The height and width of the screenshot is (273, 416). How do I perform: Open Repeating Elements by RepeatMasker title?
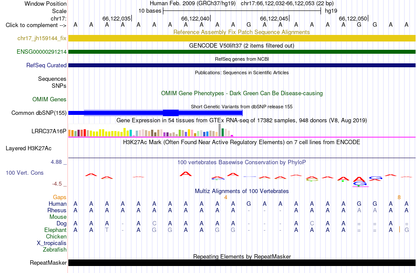coord(242,256)
